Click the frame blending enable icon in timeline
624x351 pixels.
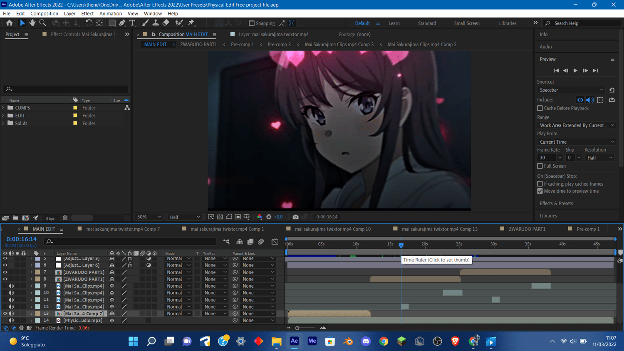pos(250,242)
